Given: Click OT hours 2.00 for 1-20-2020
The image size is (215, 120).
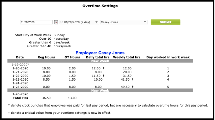Looking at the screenshot, I should pyautogui.click(x=72, y=68).
